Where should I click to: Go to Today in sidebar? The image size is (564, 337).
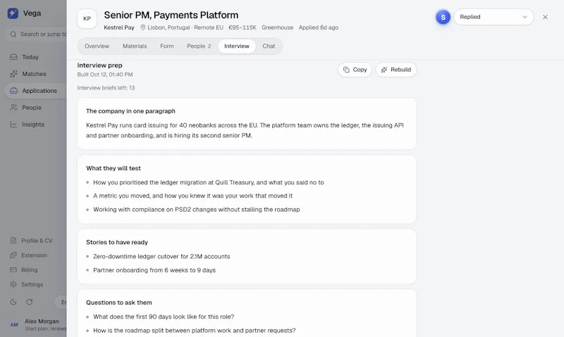click(30, 57)
